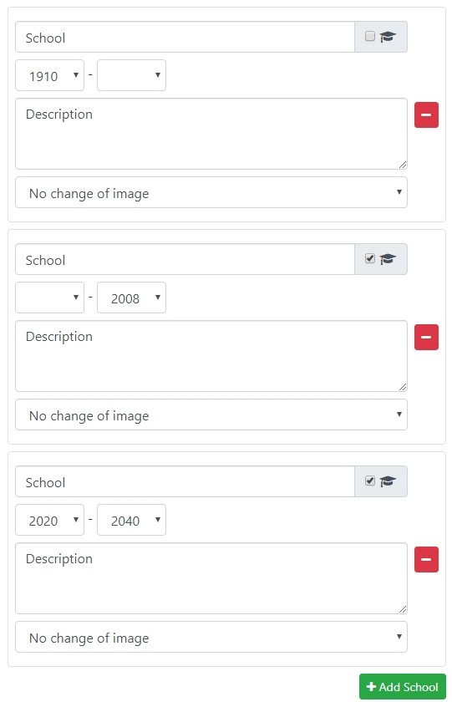Click graduation cap icon in first school entry
This screenshot has width=452, height=702.
click(x=388, y=37)
